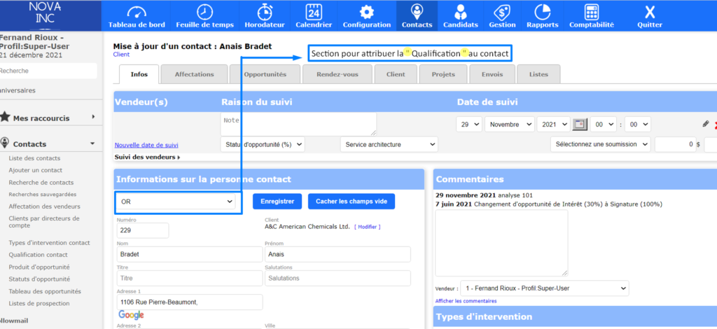The image size is (717, 329).
Task: Open the Candidats people icon
Action: tap(461, 13)
